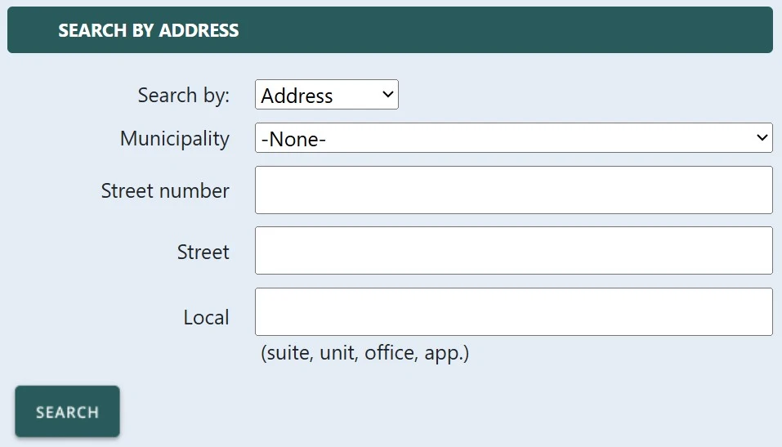Viewport: 782px width, 447px height.
Task: Click the "Local" field label
Action: click(206, 317)
